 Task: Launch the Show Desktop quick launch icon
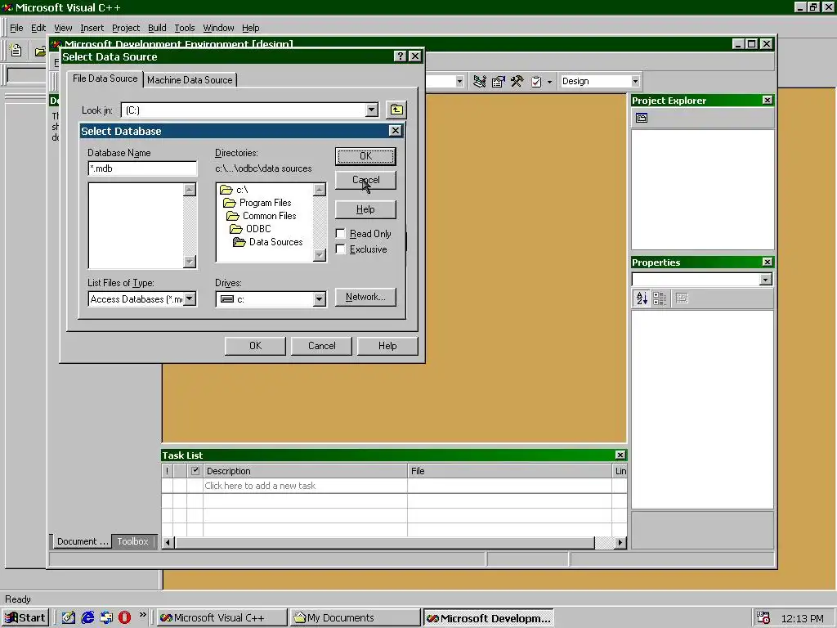click(x=69, y=617)
